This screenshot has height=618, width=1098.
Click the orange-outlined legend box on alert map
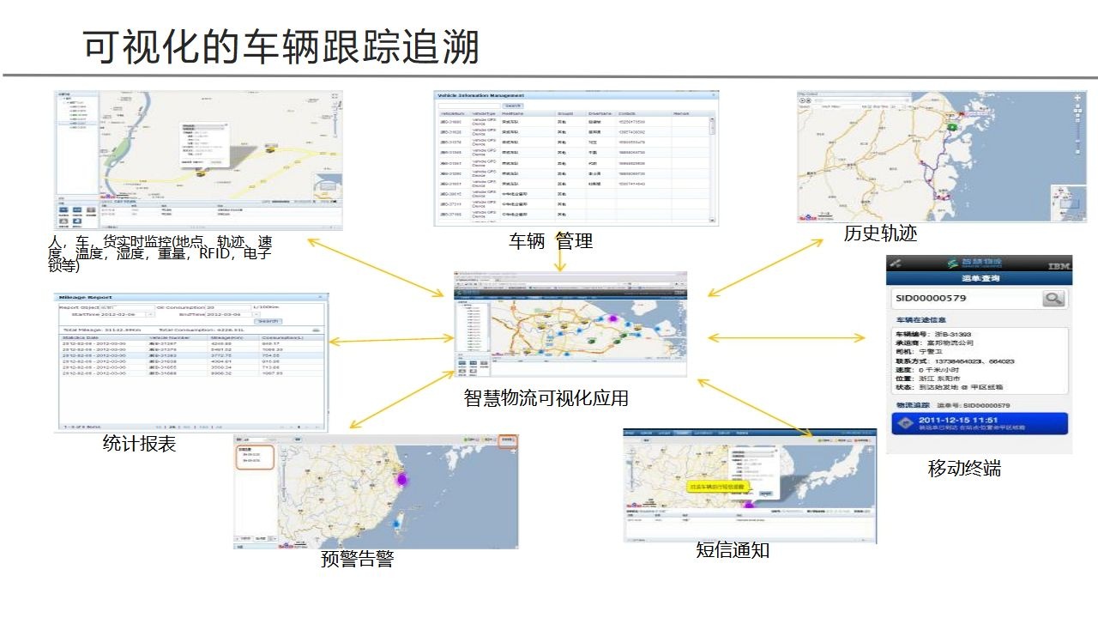(255, 456)
